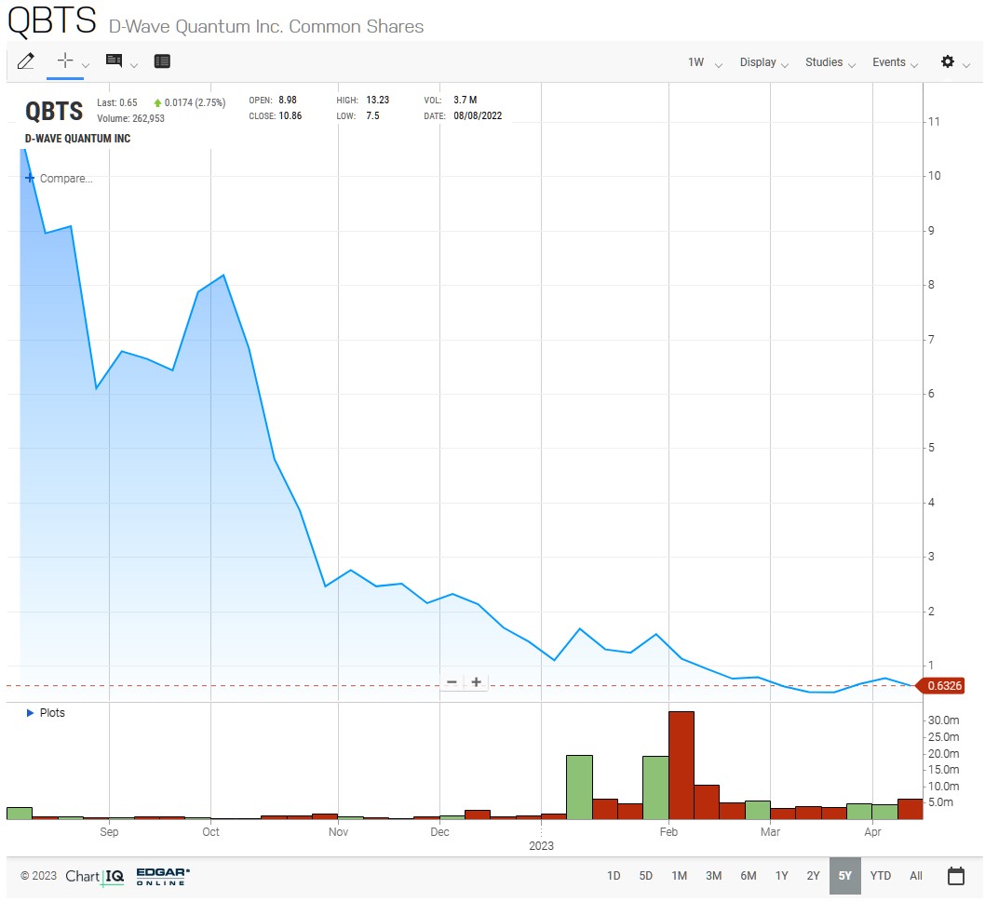Select the 1M range
Viewport: 985px width, 902px height.
[x=679, y=876]
